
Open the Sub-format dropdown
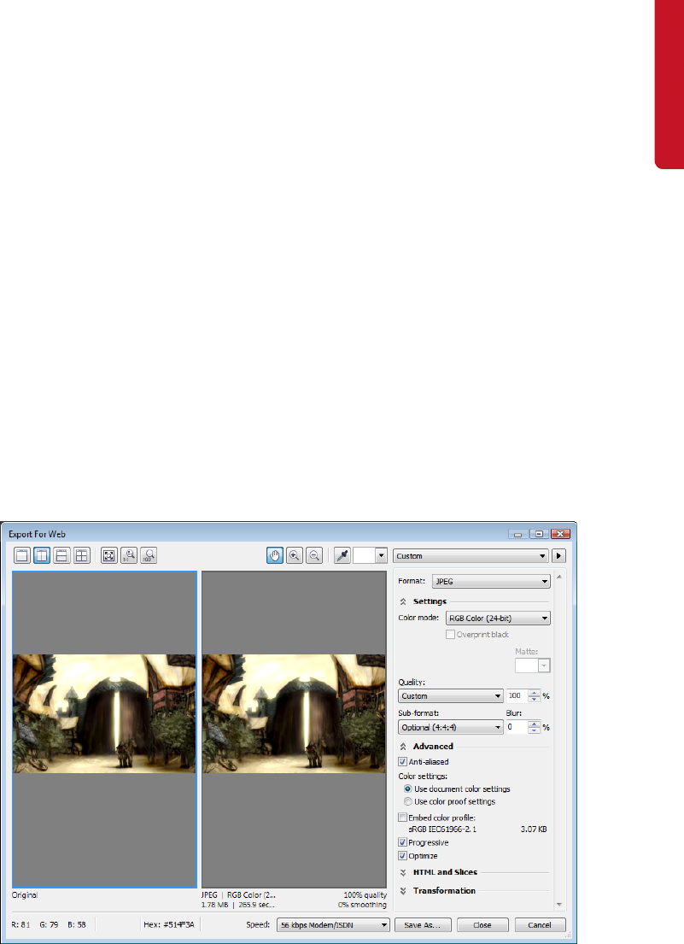point(451,727)
